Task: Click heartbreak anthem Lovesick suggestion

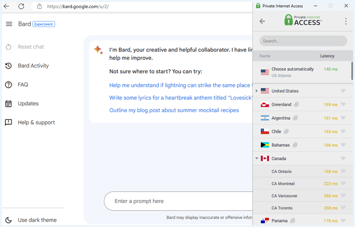Action: coord(181,98)
